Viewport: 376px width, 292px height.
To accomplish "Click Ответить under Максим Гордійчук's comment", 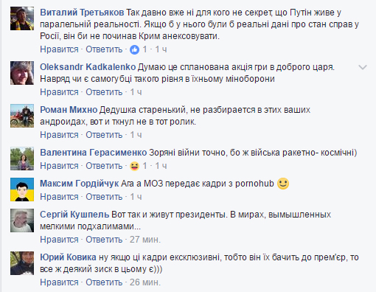I will (104, 197).
